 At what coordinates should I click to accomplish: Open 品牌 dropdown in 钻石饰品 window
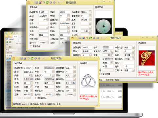[74, 76]
